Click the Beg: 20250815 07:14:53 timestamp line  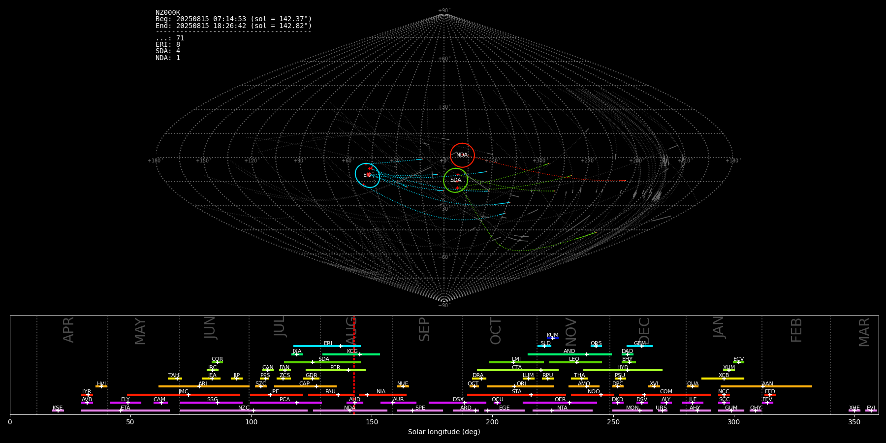[x=234, y=19]
